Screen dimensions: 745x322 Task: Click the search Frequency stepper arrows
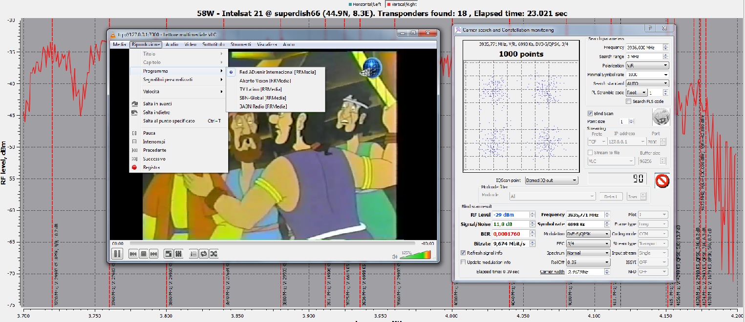pyautogui.click(x=665, y=47)
